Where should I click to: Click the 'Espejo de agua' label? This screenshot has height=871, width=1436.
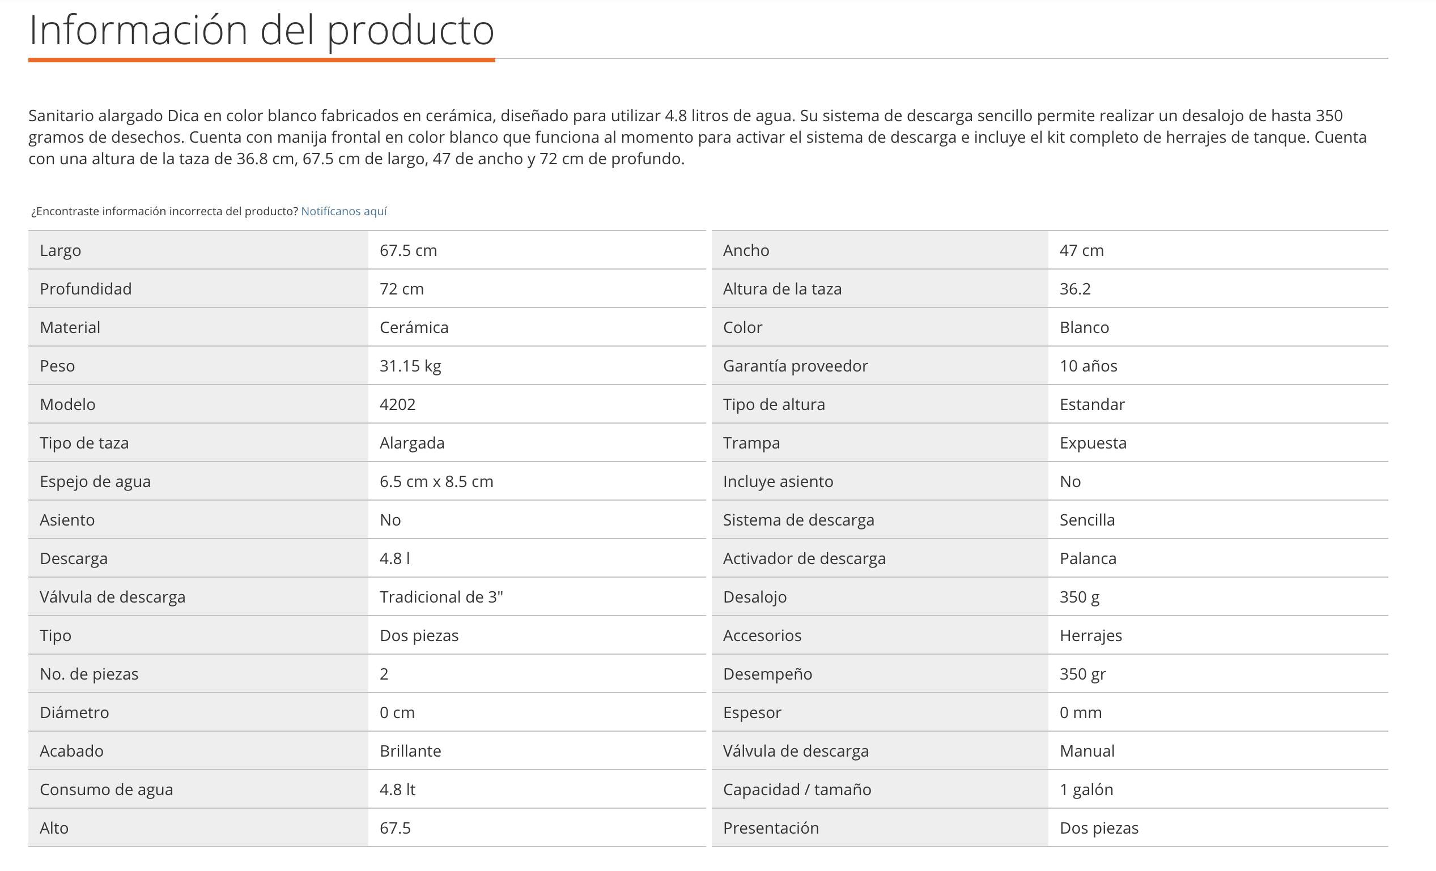click(x=95, y=481)
